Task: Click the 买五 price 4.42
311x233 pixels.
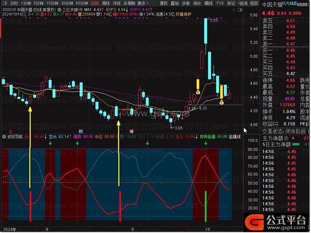Action: tap(291, 73)
